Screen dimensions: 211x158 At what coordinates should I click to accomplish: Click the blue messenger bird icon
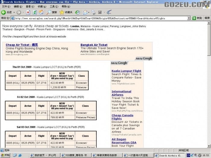coord(109,12)
